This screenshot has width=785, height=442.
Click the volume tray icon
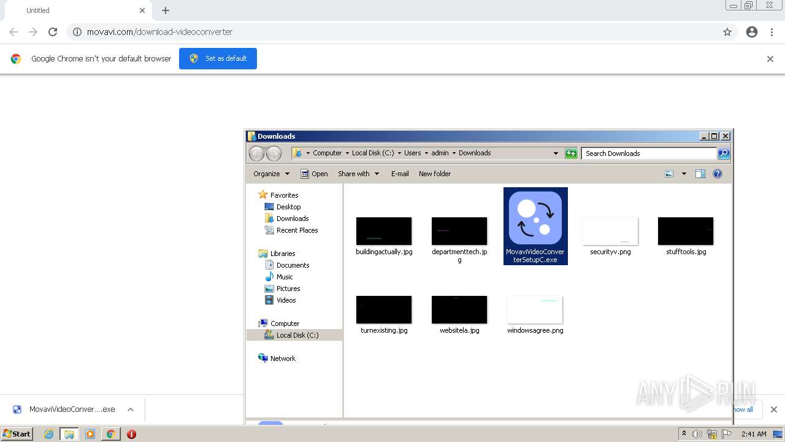coord(697,434)
